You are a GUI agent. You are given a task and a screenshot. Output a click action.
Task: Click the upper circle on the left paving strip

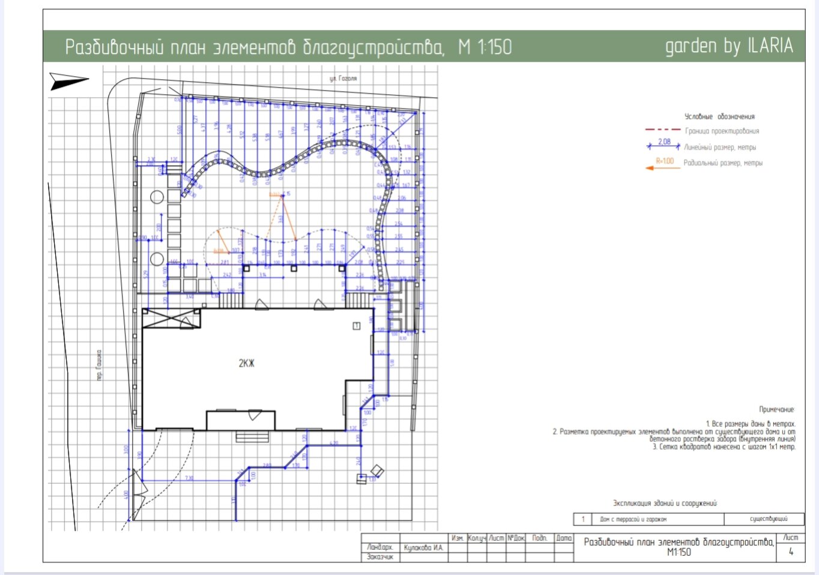[x=157, y=197]
